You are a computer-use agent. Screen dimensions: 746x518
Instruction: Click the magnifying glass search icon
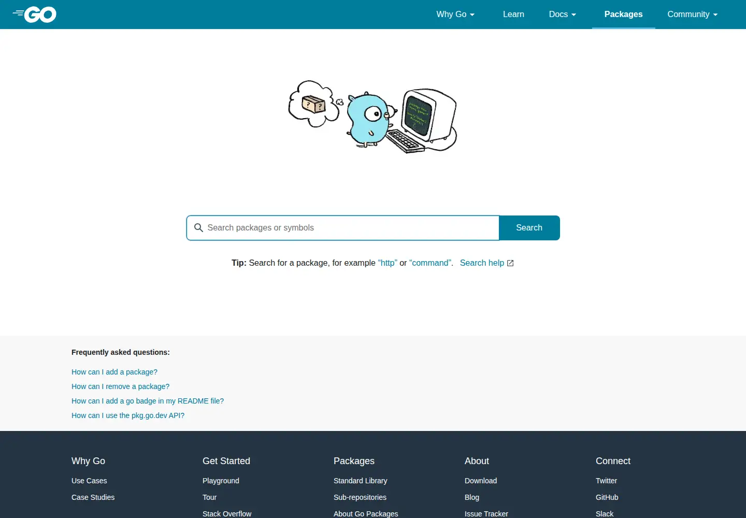(198, 228)
